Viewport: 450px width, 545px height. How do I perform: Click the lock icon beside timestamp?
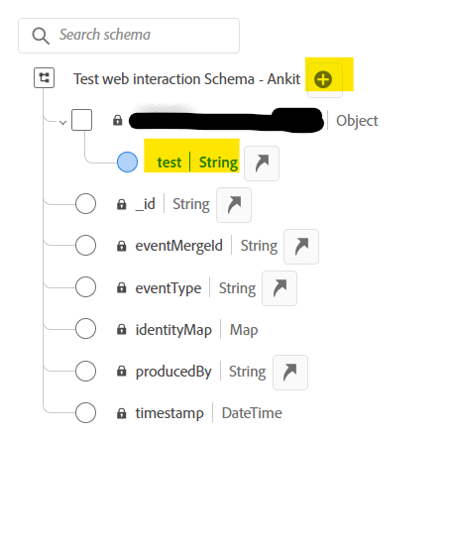[x=121, y=413]
